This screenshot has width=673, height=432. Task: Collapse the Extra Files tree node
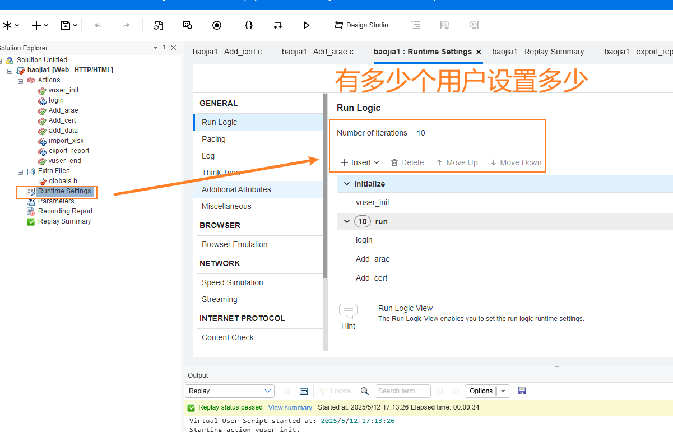point(21,171)
